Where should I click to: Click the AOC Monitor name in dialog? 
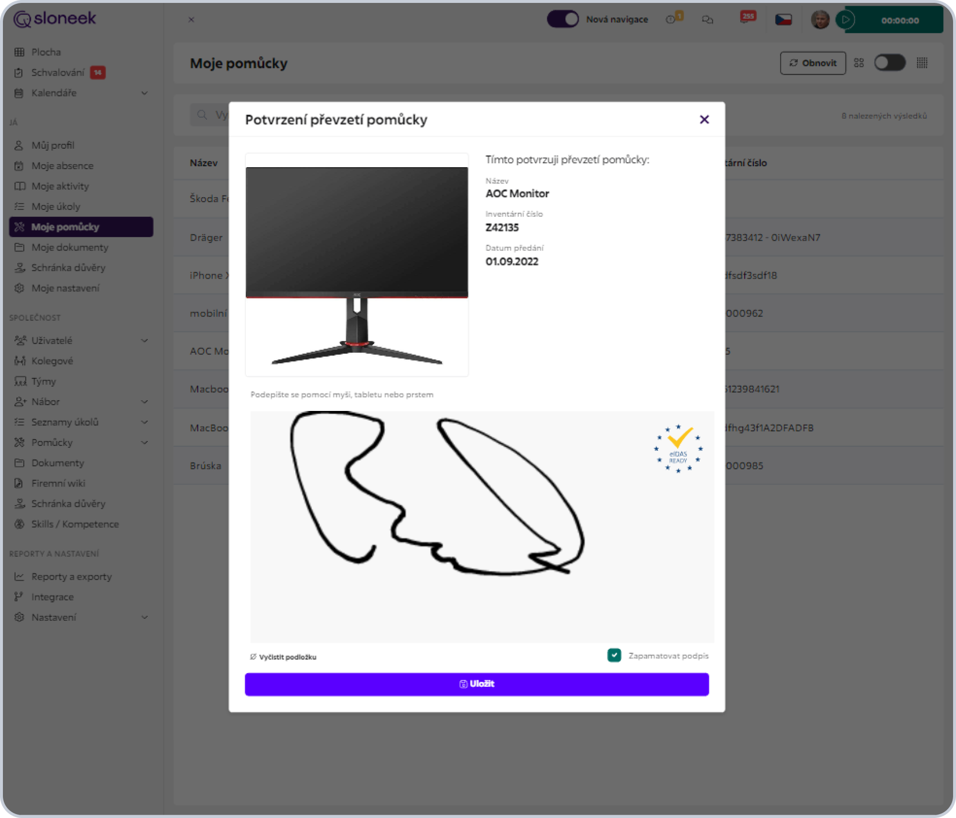coord(517,193)
